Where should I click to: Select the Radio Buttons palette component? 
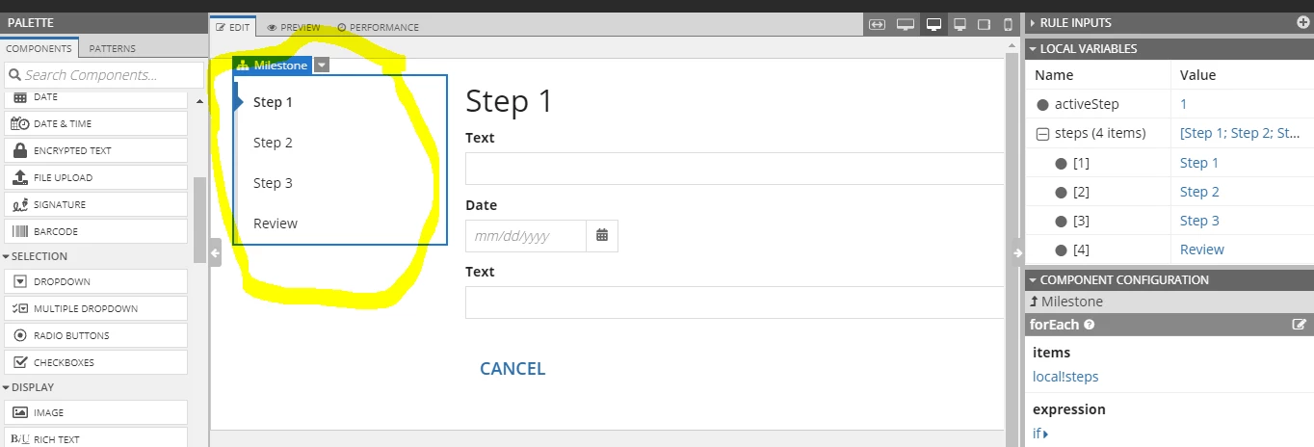pos(95,335)
